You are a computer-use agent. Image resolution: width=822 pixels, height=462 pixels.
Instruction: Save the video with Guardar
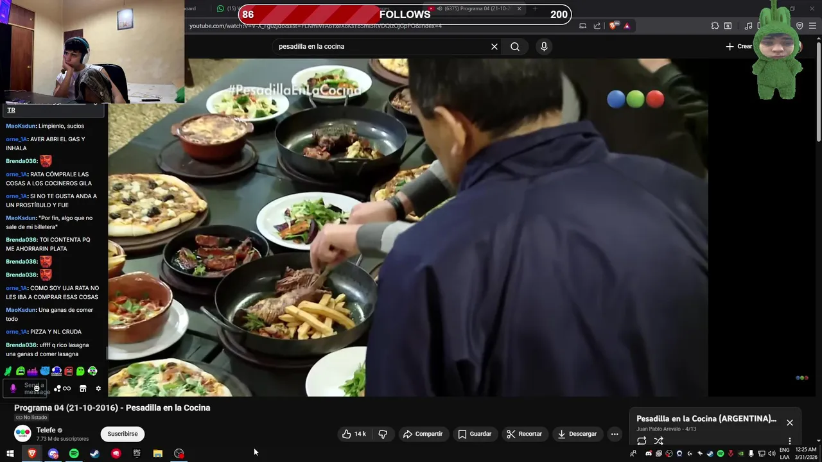pyautogui.click(x=475, y=434)
